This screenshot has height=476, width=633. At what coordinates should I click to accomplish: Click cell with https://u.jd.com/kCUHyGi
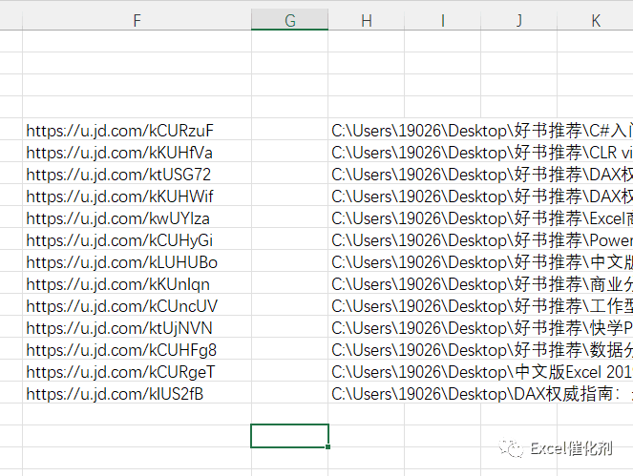137,238
